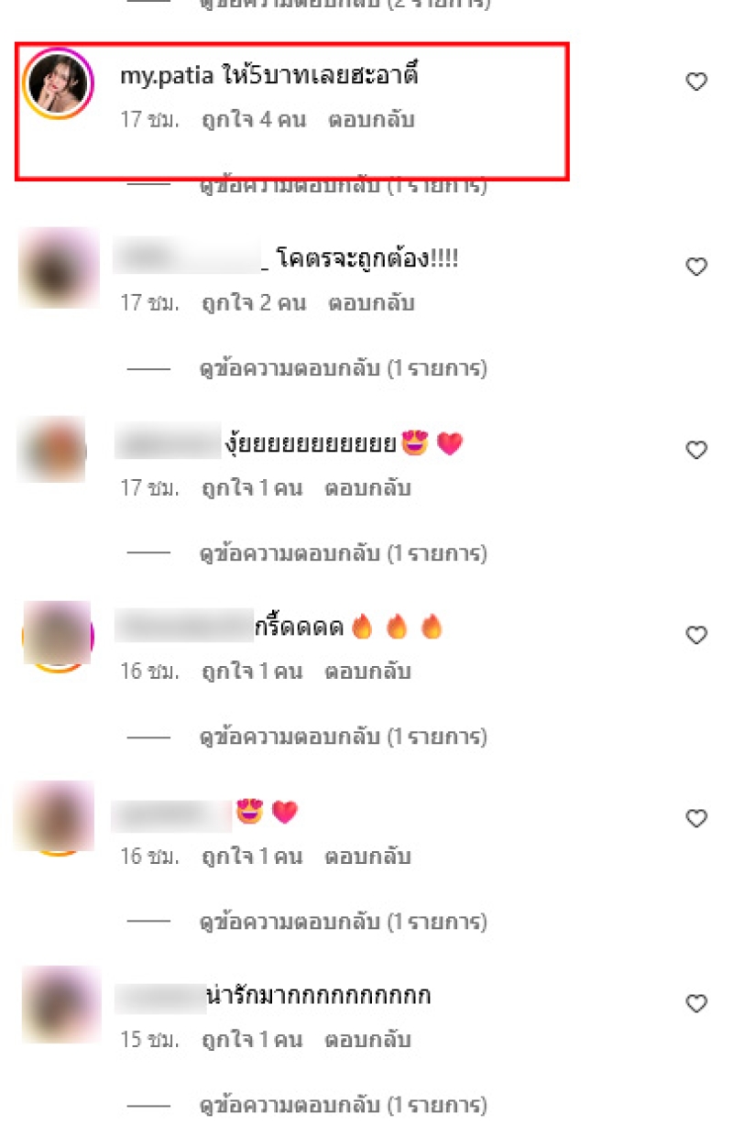Image resolution: width=733 pixels, height=1147 pixels.
Task: Like the comment saying โคตรจะถูกต้อง!!!!
Action: coord(696,267)
